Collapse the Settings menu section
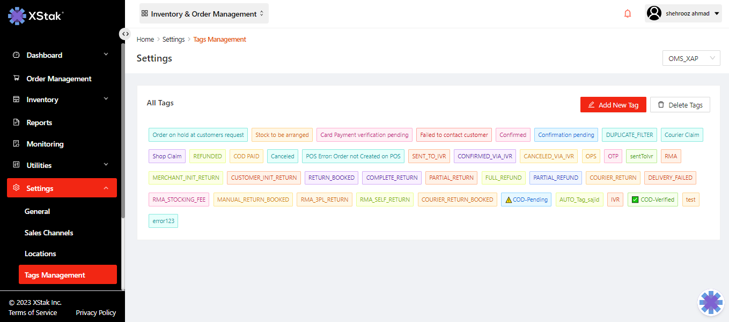The height and width of the screenshot is (322, 729). (x=106, y=188)
